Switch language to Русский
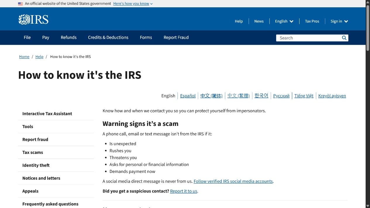Screen dimensions: 370x208 pyautogui.click(x=281, y=96)
